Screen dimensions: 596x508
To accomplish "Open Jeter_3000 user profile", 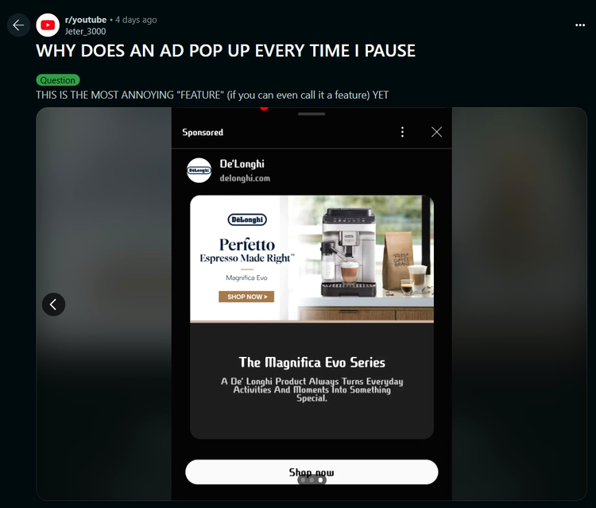I will click(x=86, y=32).
